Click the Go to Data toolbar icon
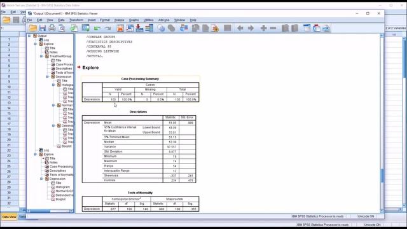This screenshot has height=229, width=407. coord(120,28)
